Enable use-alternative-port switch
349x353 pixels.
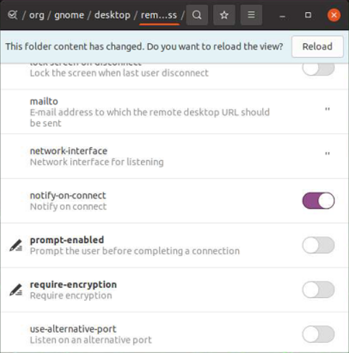coord(318,334)
